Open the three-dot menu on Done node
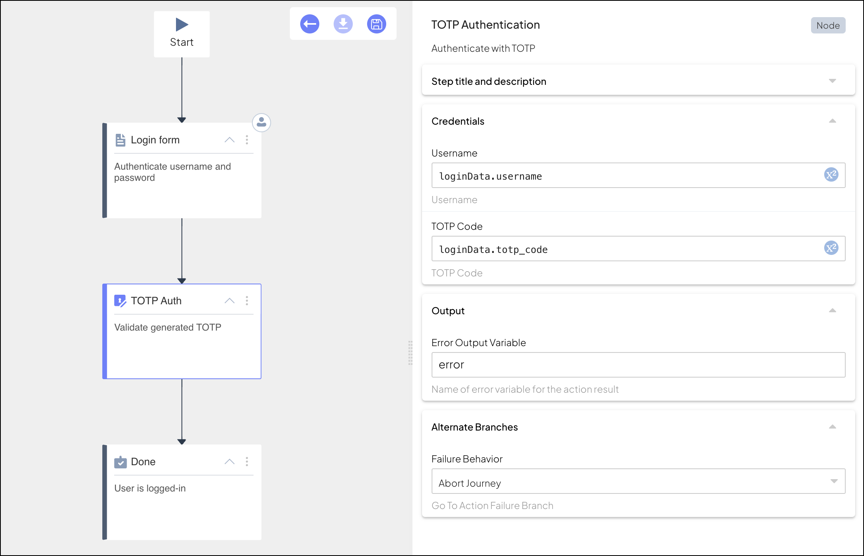Screen dimensions: 864x556 (247, 462)
